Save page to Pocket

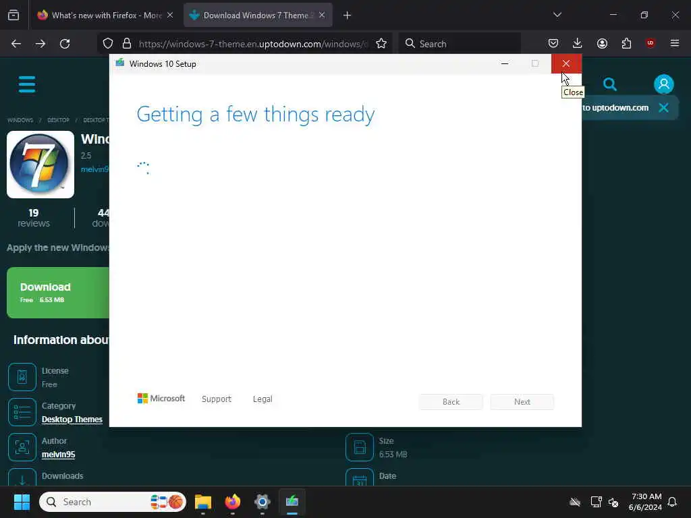pyautogui.click(x=553, y=43)
